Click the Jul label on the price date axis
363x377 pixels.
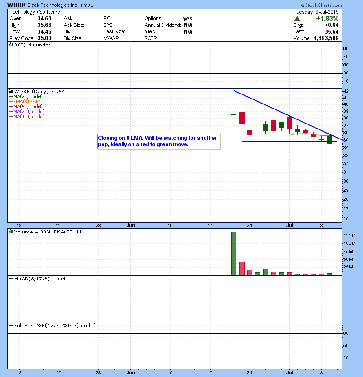pos(289,225)
